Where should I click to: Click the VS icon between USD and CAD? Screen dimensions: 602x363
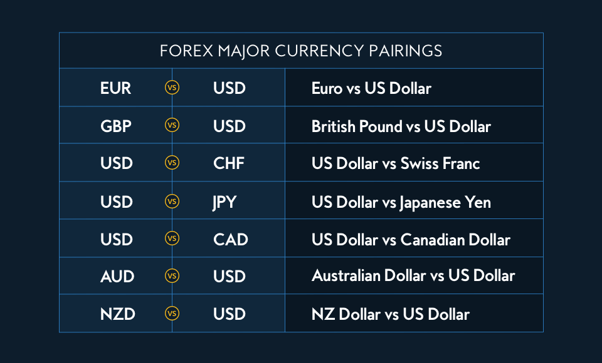click(x=172, y=239)
